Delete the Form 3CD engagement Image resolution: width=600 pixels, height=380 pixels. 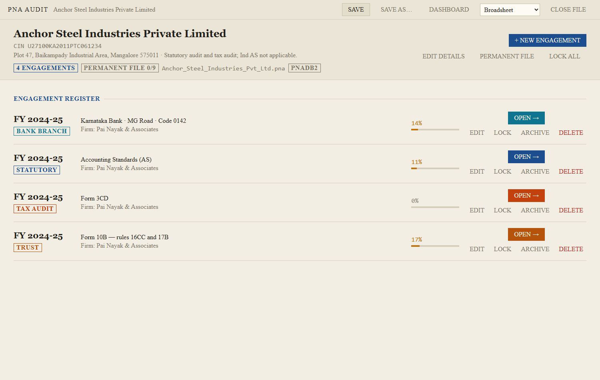571,210
